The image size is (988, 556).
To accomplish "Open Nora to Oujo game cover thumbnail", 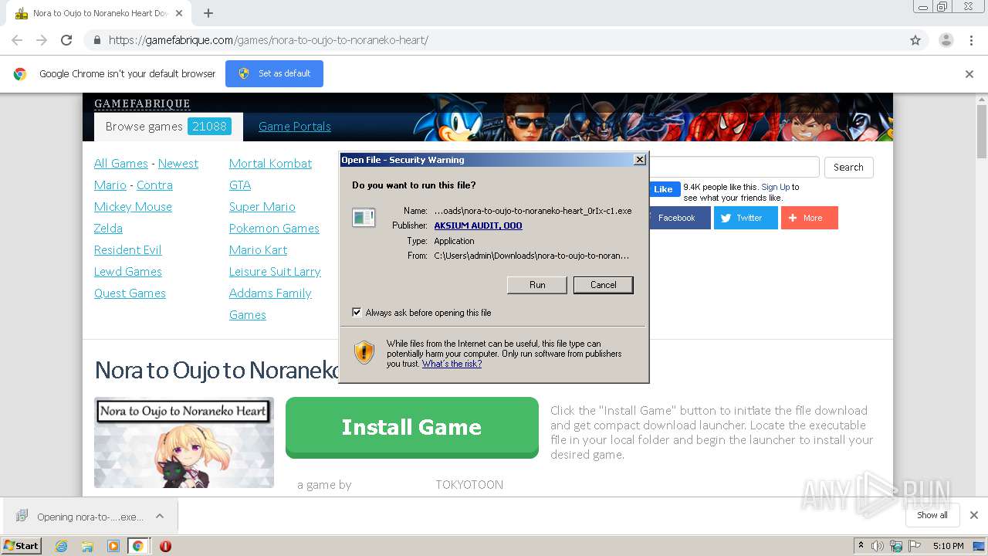I will click(184, 442).
